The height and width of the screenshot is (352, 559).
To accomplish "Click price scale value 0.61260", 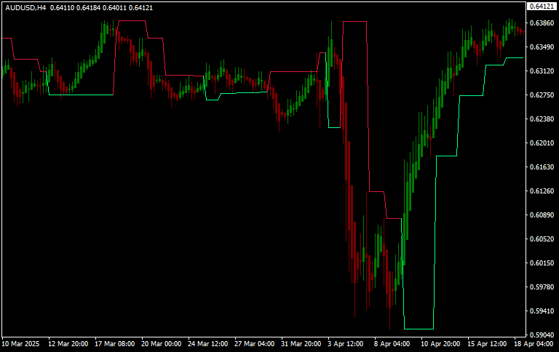I will pyautogui.click(x=542, y=191).
